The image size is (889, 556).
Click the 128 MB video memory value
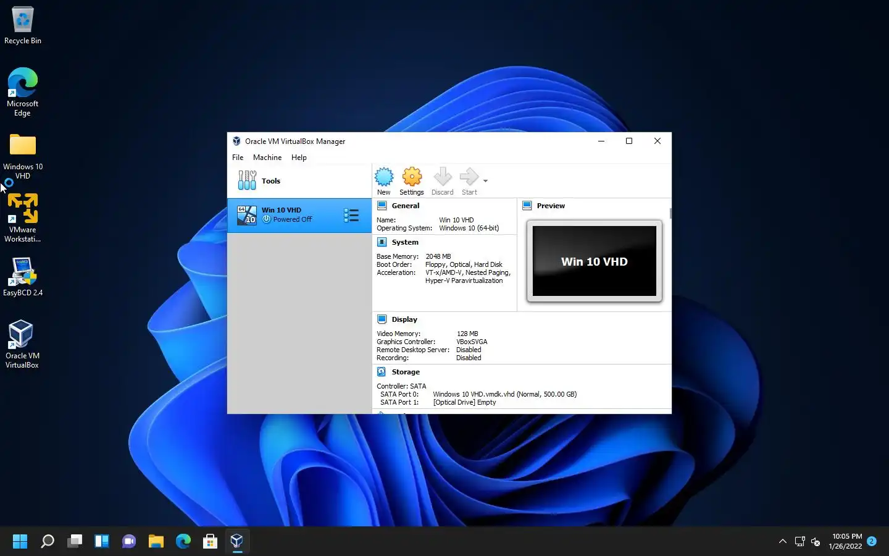467,334
